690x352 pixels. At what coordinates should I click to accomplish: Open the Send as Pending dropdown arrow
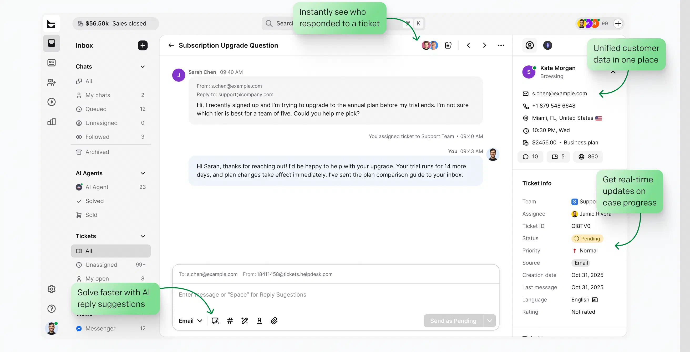[490, 321]
